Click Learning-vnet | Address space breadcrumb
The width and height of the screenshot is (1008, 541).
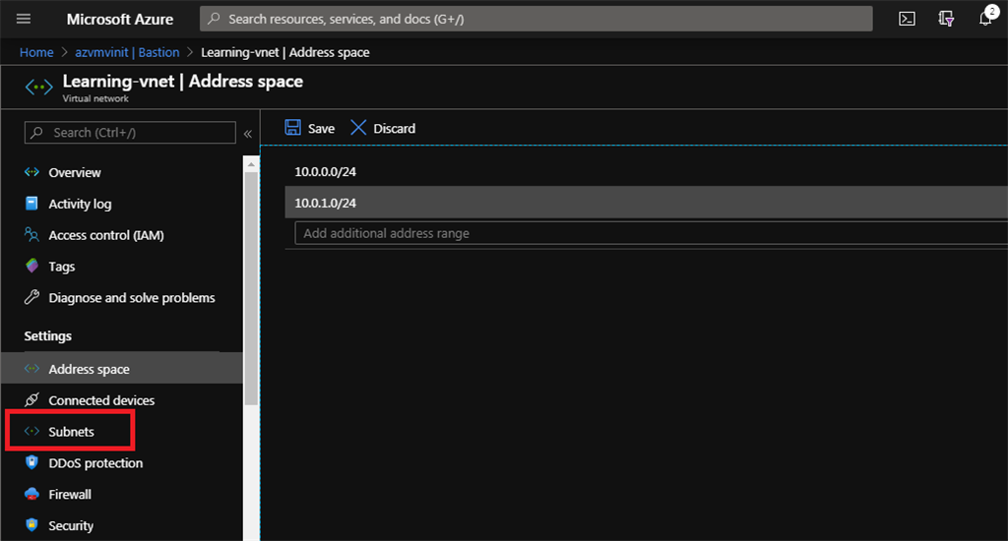284,53
